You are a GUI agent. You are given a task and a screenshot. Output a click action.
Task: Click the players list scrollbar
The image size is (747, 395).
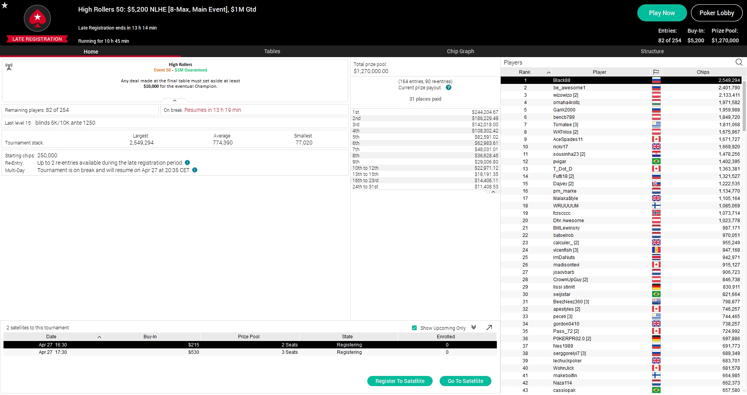744,106
